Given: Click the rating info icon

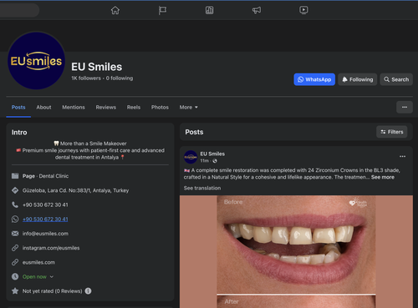Looking at the screenshot, I should [88, 291].
